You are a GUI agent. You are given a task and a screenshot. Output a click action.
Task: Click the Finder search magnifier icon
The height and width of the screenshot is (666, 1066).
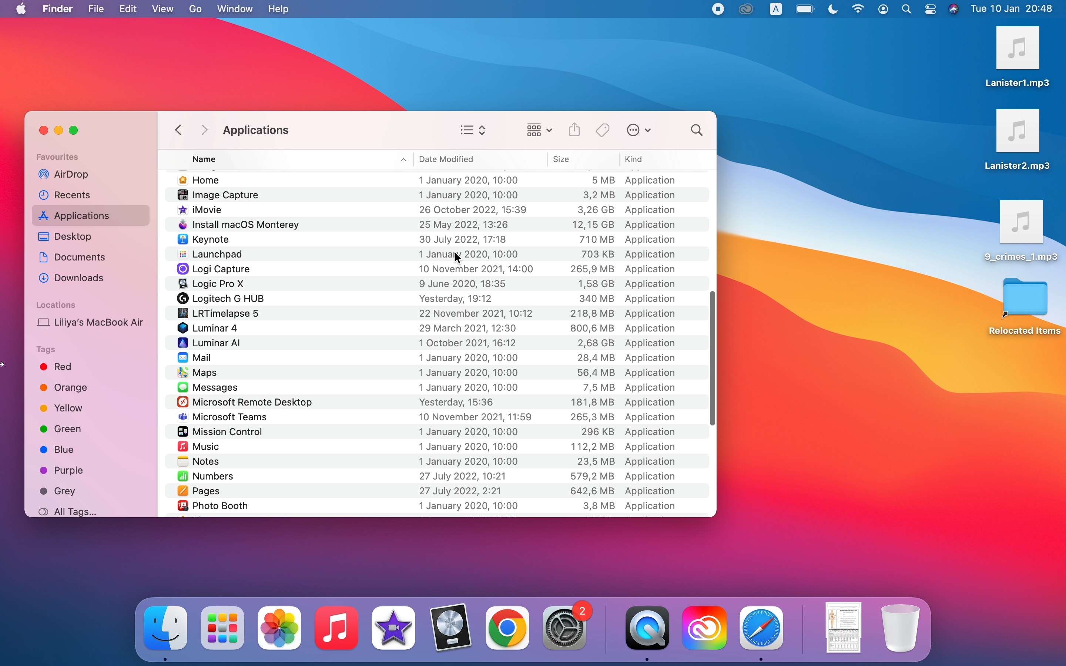[x=697, y=130]
